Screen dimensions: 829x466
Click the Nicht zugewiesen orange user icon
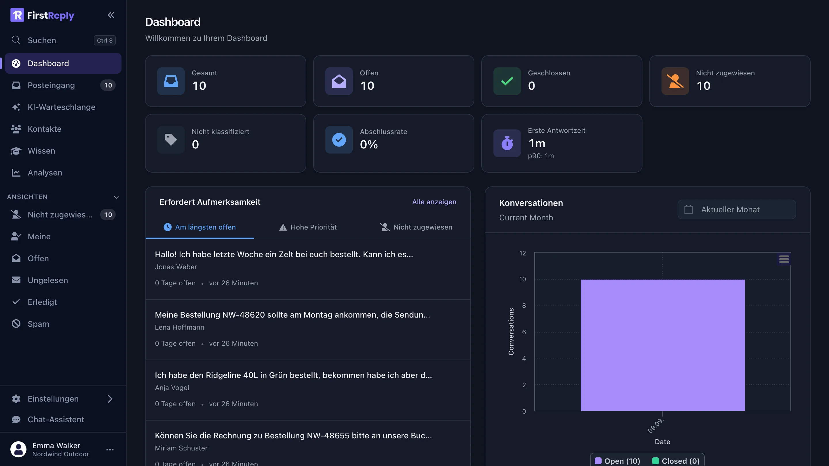pyautogui.click(x=675, y=81)
